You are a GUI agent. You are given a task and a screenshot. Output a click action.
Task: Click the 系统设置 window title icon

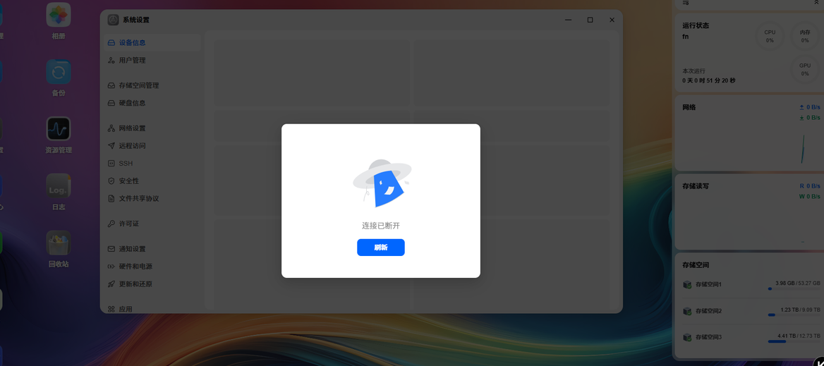[113, 20]
